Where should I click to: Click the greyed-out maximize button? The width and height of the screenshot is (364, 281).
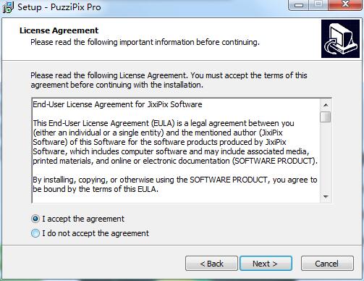318,5
